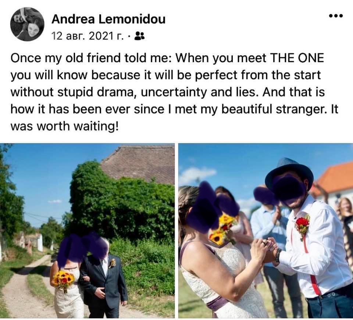Screen dimensions: 353x320
Task: Click the words "THE ONE" in the post
Action: (297, 58)
